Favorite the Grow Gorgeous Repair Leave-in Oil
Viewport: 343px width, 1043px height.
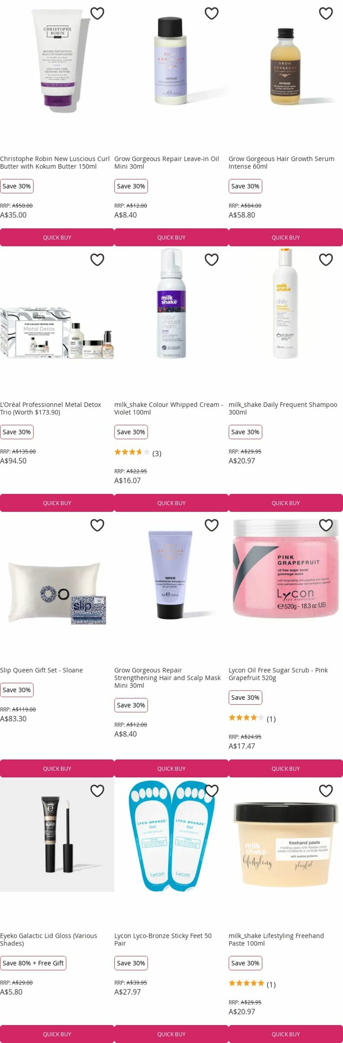(x=212, y=13)
